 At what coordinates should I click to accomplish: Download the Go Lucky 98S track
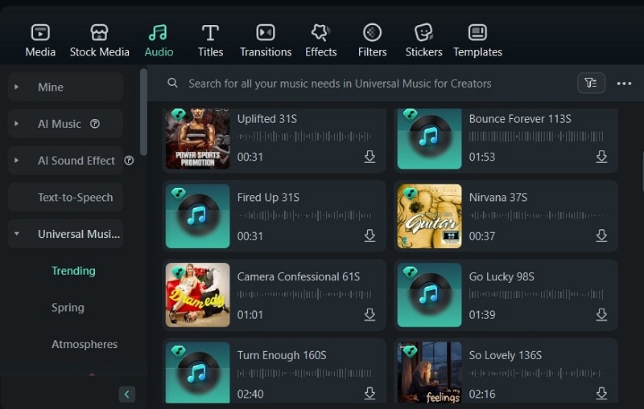pyautogui.click(x=601, y=315)
